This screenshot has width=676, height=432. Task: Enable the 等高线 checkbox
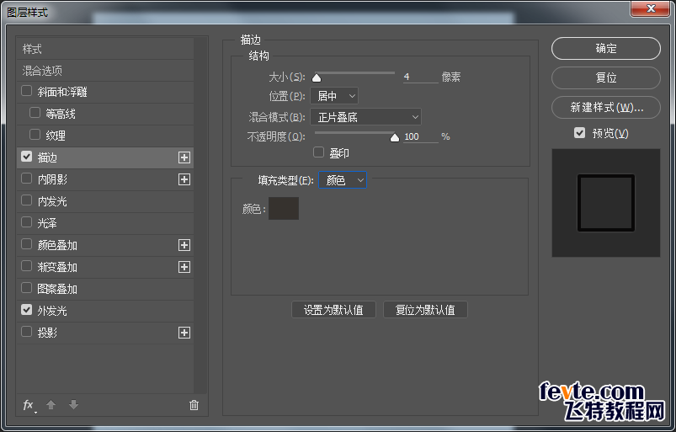click(x=35, y=113)
